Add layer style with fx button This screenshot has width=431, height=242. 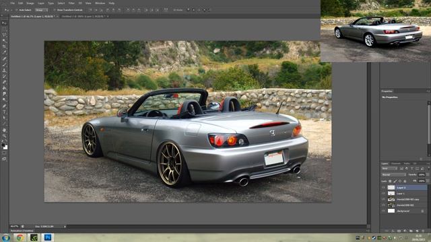pos(393,231)
